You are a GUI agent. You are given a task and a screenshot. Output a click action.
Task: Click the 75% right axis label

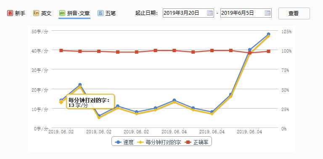tap(285, 70)
